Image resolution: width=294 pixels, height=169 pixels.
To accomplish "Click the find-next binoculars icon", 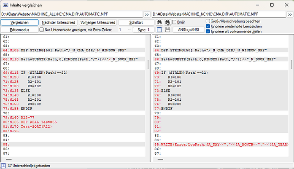I will 167,22.
